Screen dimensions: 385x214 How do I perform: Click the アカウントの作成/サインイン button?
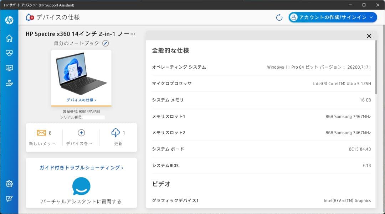click(x=332, y=17)
